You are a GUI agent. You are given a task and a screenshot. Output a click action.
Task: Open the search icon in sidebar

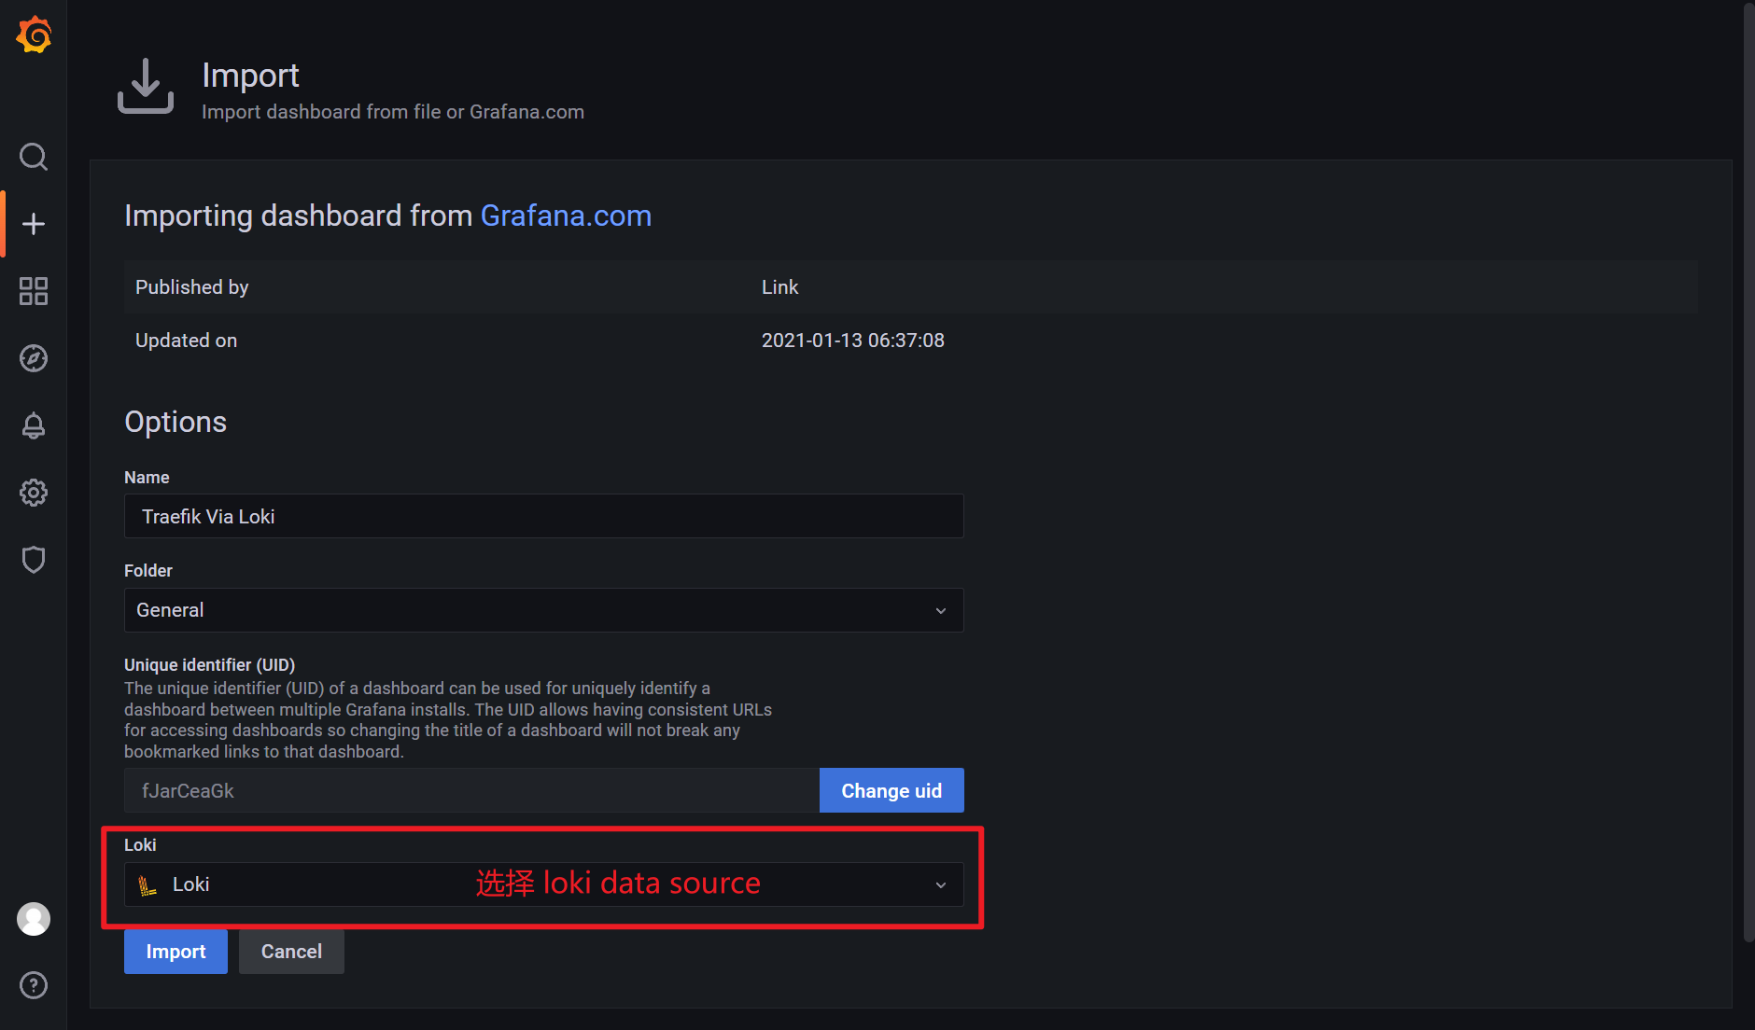(34, 157)
